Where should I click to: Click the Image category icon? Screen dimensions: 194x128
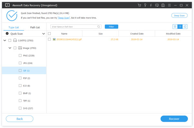coord(20,48)
